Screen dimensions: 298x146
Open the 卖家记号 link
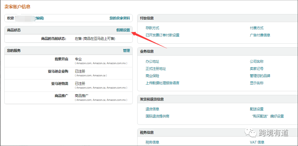click(x=257, y=69)
